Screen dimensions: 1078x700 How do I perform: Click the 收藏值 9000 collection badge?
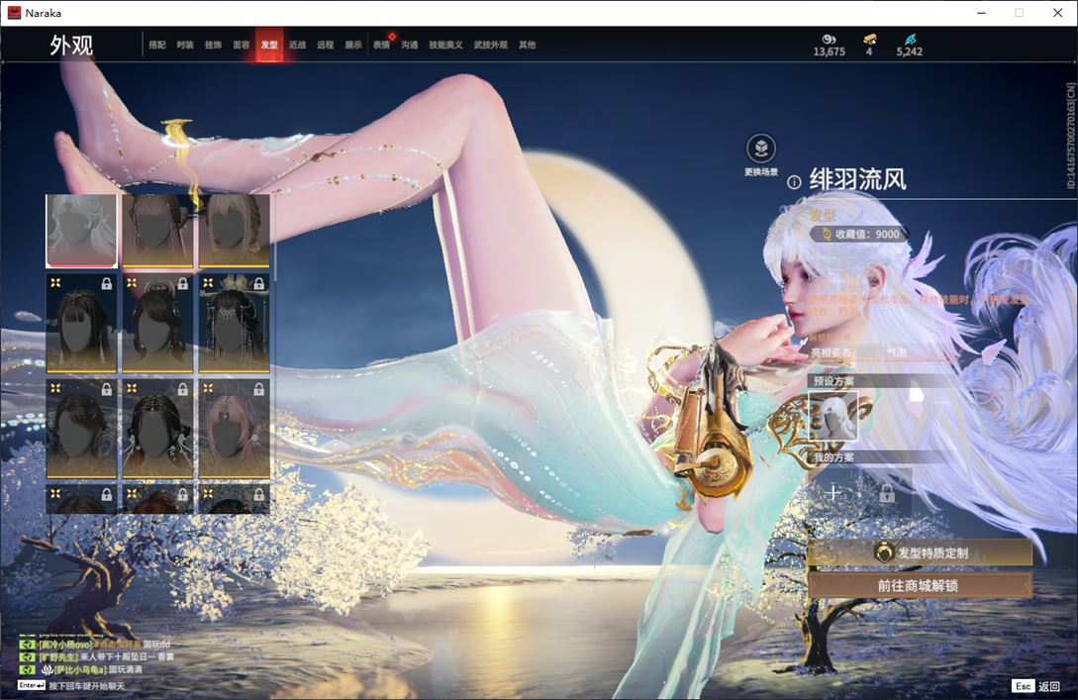click(859, 235)
